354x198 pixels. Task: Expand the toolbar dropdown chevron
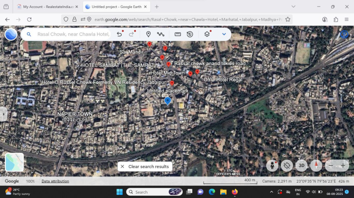[224, 34]
